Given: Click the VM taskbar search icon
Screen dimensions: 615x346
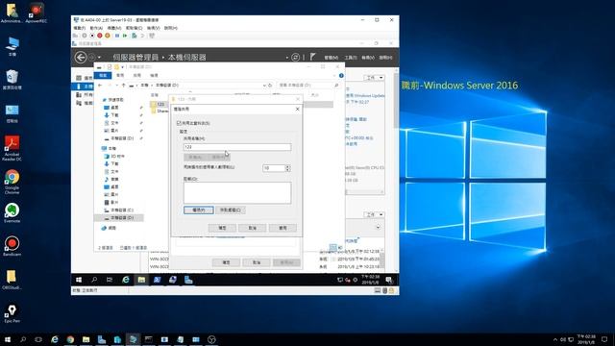Looking at the screenshot, I should (94, 280).
